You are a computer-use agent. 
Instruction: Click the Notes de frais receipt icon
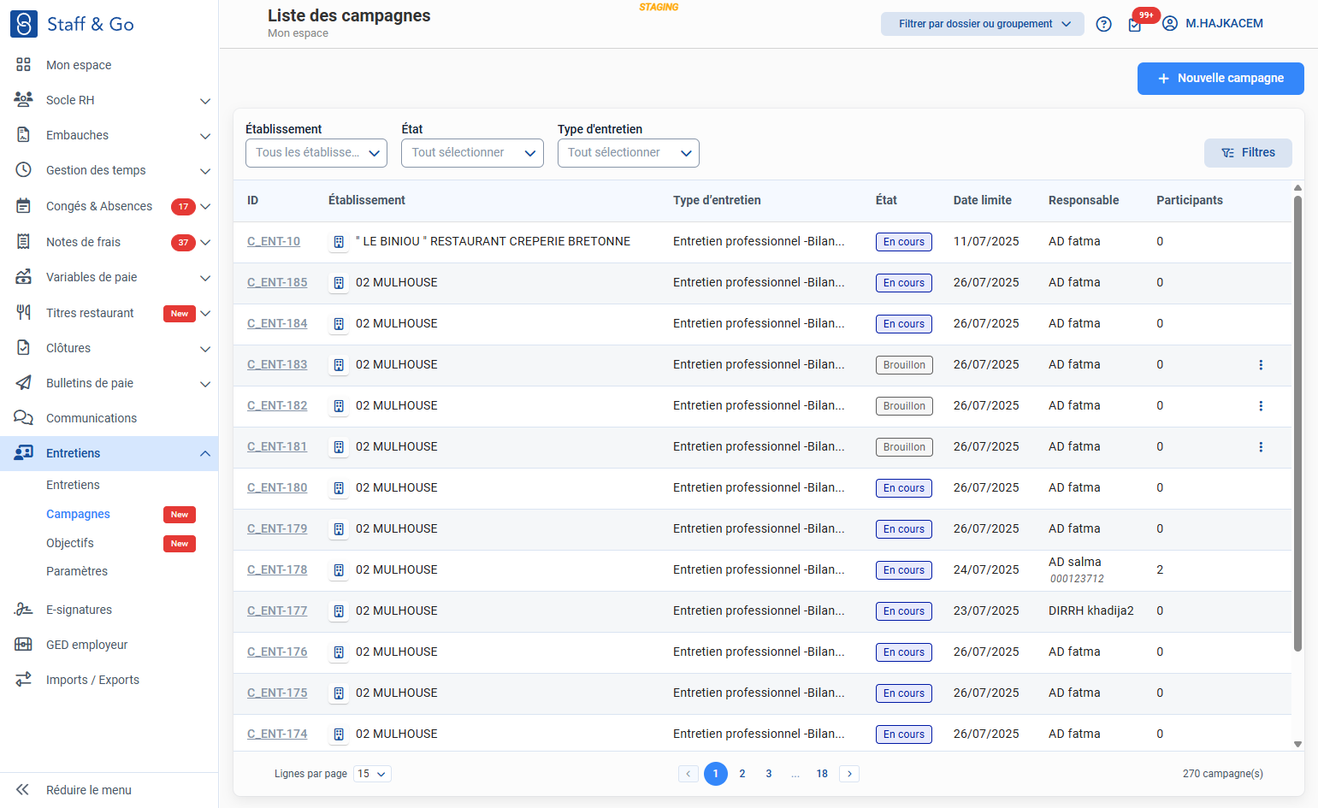pos(23,241)
